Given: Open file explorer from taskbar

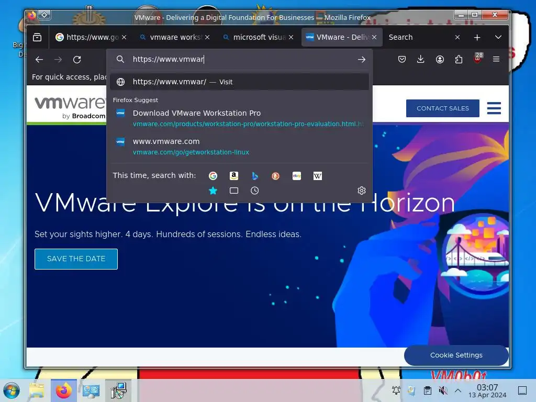Looking at the screenshot, I should click(37, 390).
